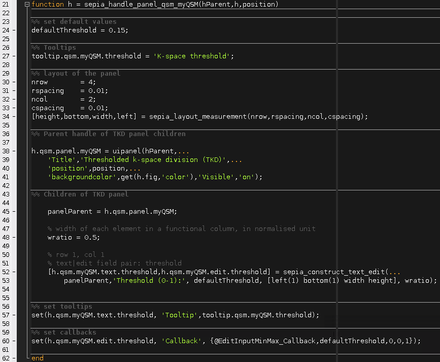Viewport: 440px width, 362px height.
Task: Click '[height,bottom,width,left]' output list
Action: (84, 117)
